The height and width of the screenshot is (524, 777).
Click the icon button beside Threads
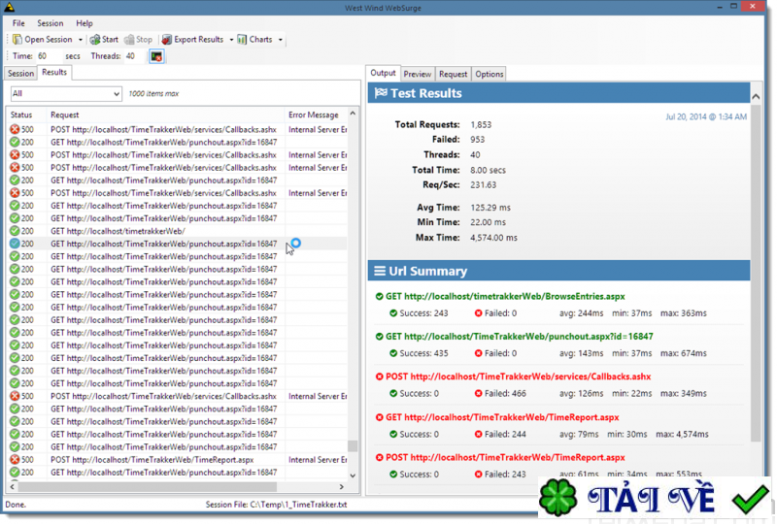tap(156, 56)
